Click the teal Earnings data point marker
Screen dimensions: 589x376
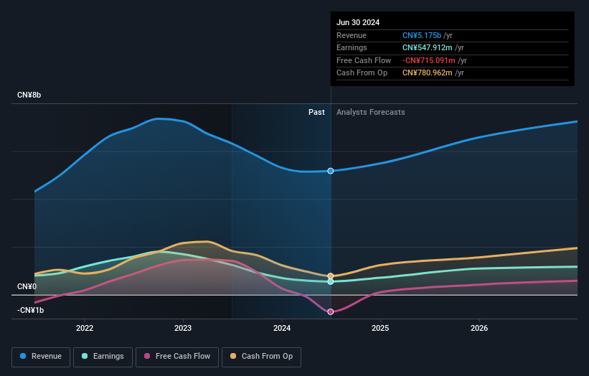coord(331,282)
